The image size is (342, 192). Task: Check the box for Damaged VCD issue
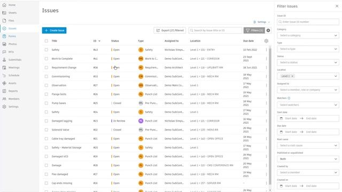pyautogui.click(x=46, y=156)
